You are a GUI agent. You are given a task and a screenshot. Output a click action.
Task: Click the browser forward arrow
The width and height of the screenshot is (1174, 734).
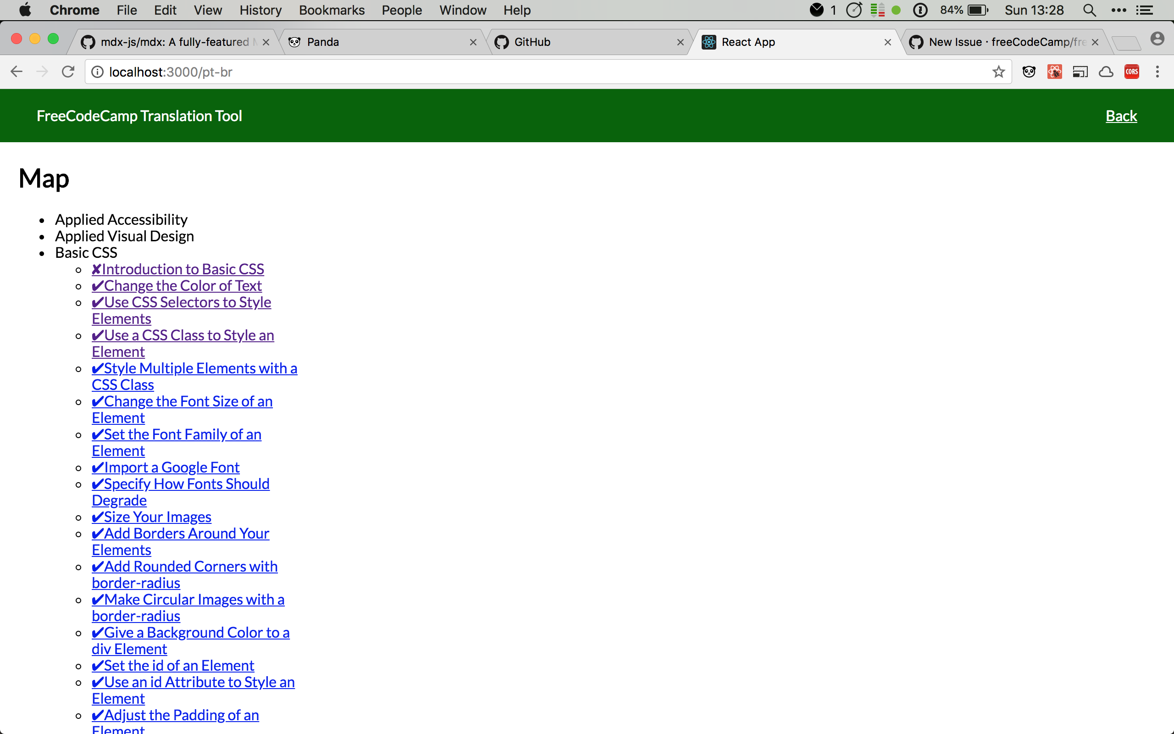click(x=42, y=72)
